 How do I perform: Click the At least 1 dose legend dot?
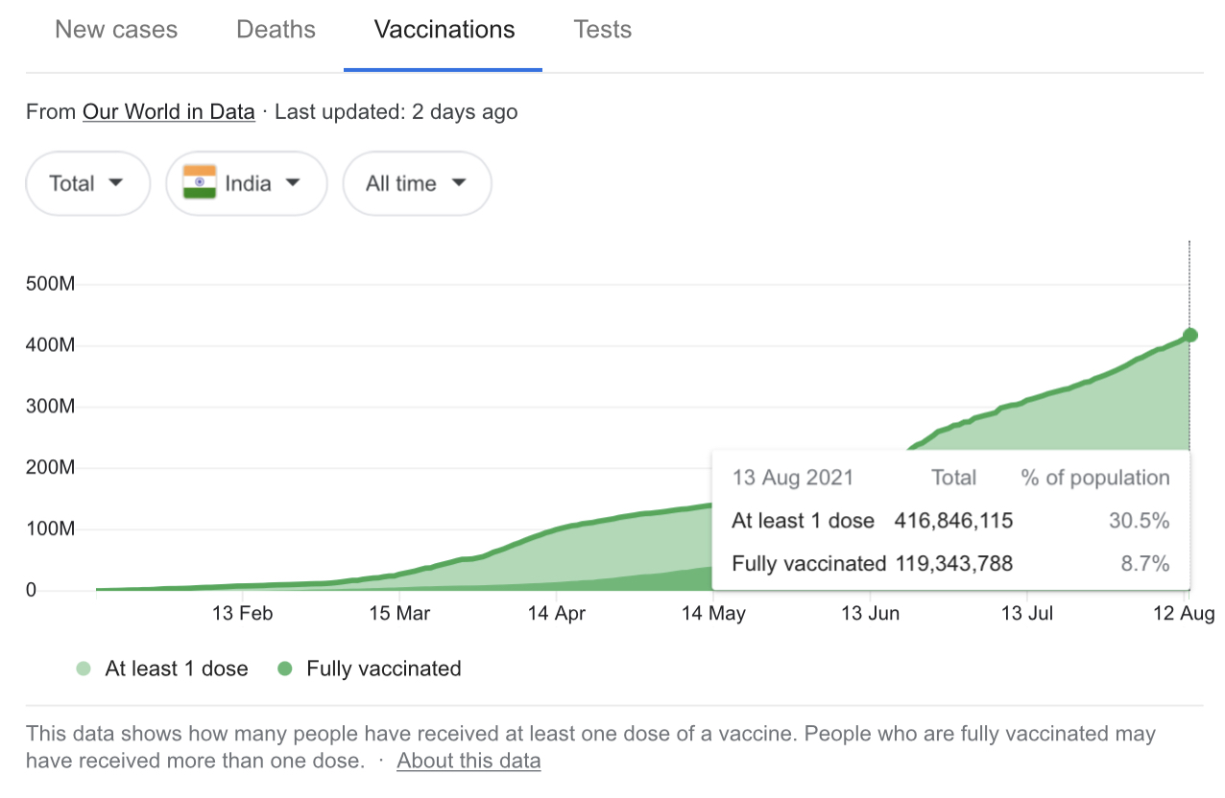(84, 669)
